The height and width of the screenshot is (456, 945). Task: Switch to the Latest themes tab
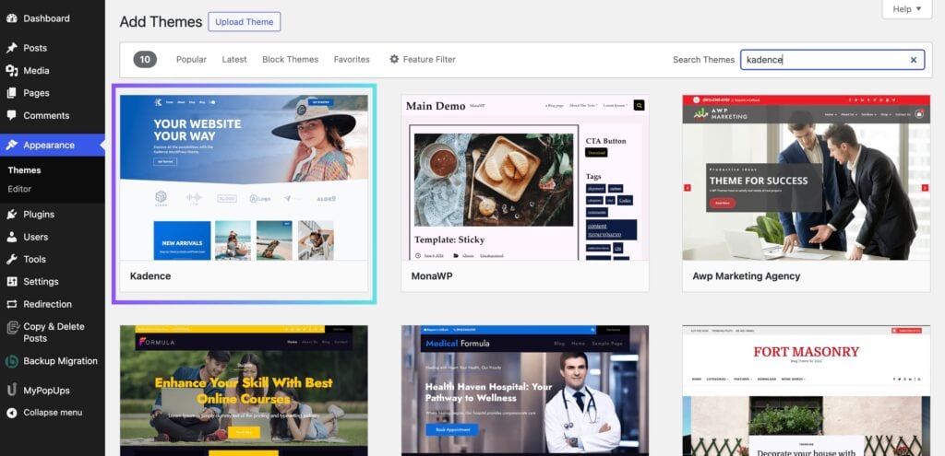tap(233, 60)
